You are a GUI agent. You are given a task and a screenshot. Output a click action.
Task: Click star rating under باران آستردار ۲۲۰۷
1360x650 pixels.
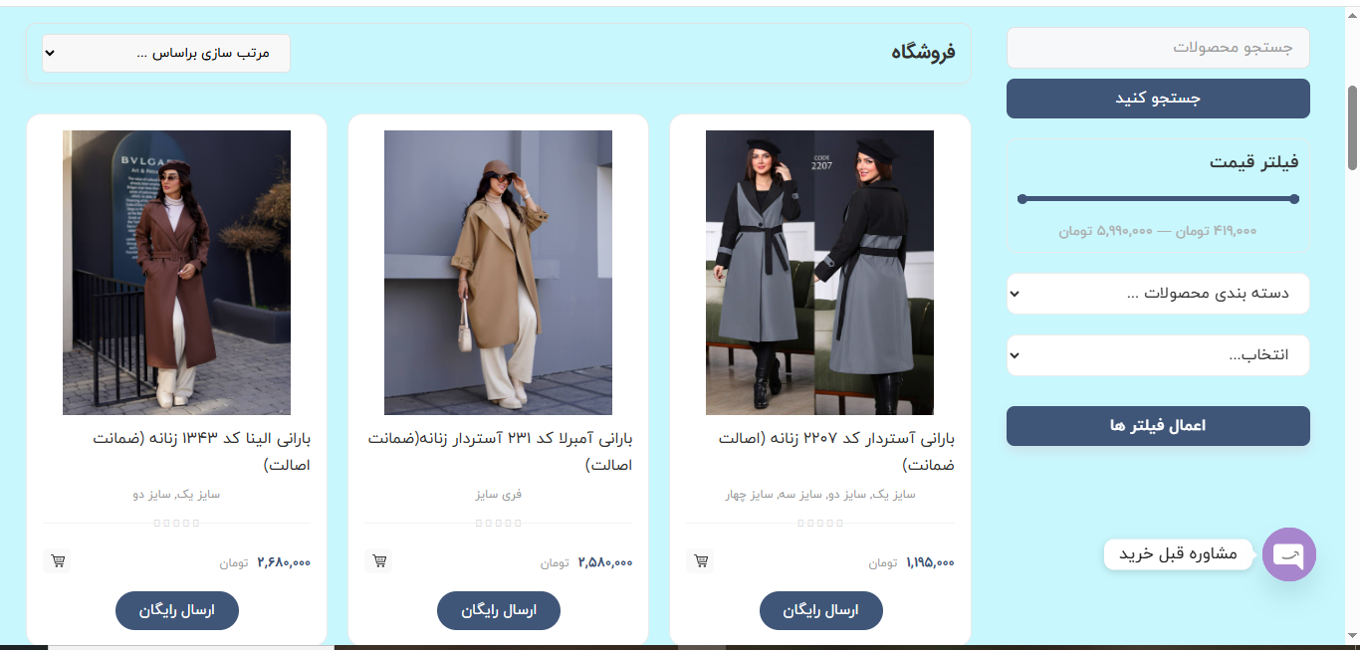[x=820, y=523]
